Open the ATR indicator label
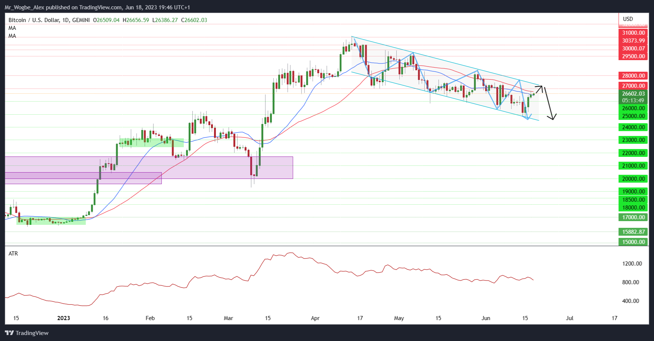 pyautogui.click(x=13, y=254)
